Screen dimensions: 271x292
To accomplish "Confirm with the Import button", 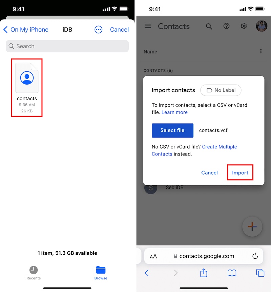I will click(x=240, y=172).
